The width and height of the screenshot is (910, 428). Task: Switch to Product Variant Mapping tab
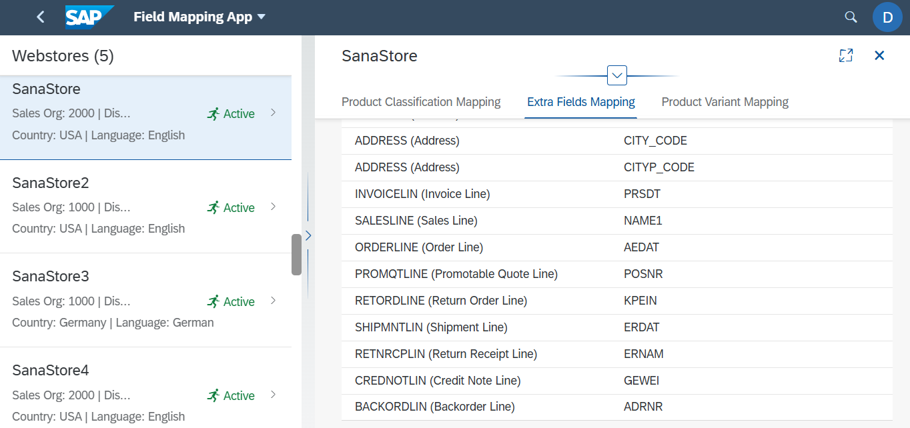(x=725, y=102)
